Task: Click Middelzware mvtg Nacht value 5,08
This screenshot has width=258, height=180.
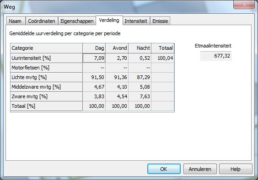Action: [x=140, y=87]
